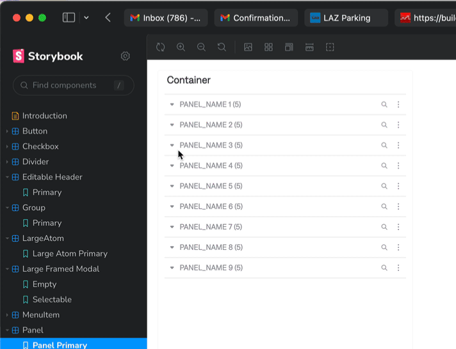The width and height of the screenshot is (456, 349).
Task: Open the viewport size selector
Action: tap(289, 47)
